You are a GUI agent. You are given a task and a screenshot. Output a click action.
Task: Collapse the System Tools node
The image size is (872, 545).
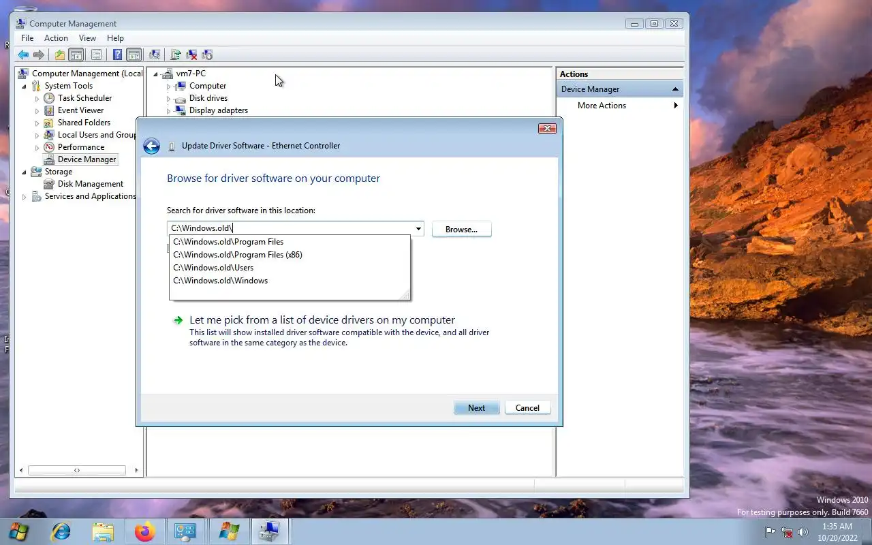pyautogui.click(x=25, y=87)
